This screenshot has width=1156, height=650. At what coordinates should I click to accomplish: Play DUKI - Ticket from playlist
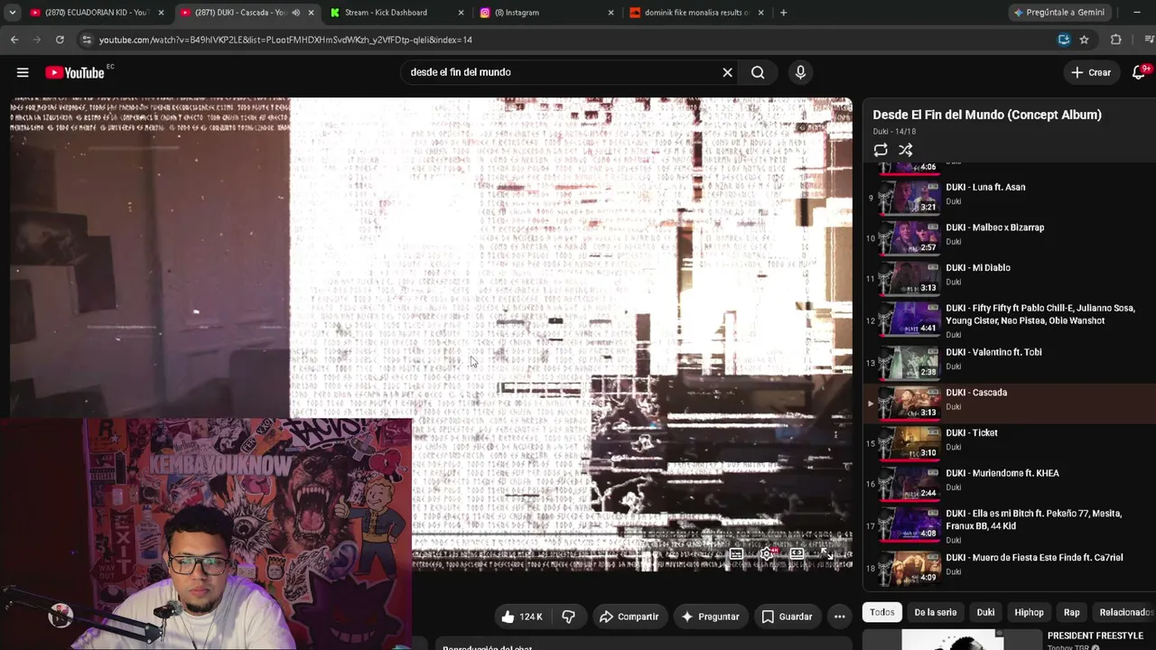pos(971,432)
